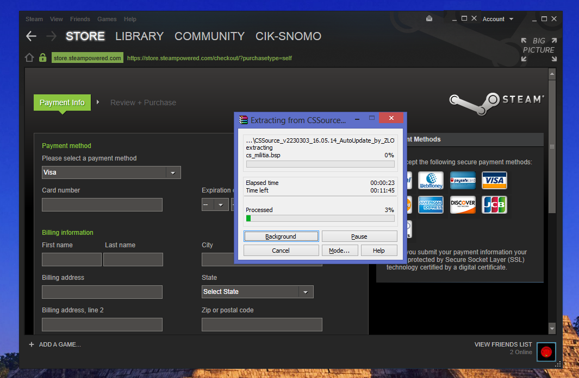Image resolution: width=579 pixels, height=378 pixels.
Task: Click the Steam logo on checkout page
Action: 496,103
